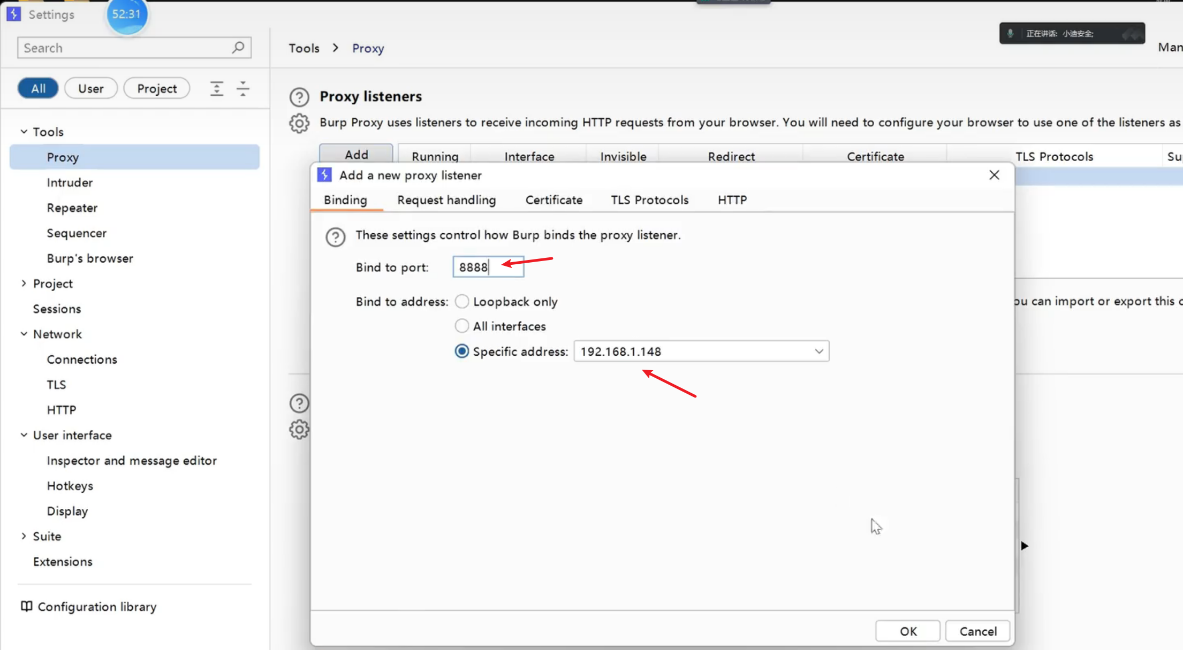Viewport: 1183px width, 650px height.
Task: Open Proxy listeners gear options icon
Action: [299, 123]
